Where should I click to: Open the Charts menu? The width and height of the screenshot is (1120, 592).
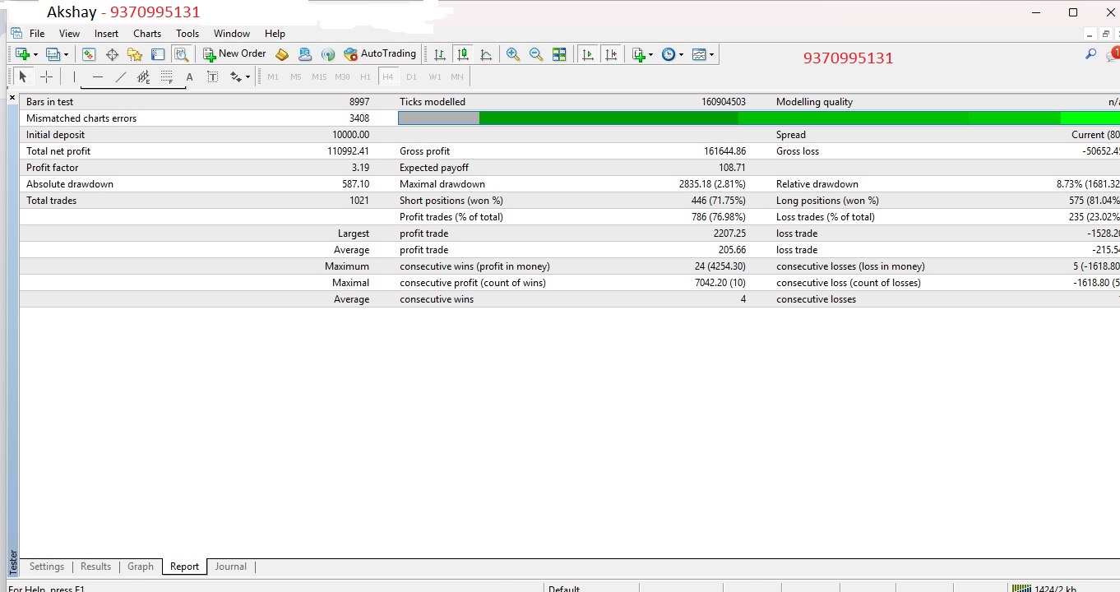click(147, 34)
